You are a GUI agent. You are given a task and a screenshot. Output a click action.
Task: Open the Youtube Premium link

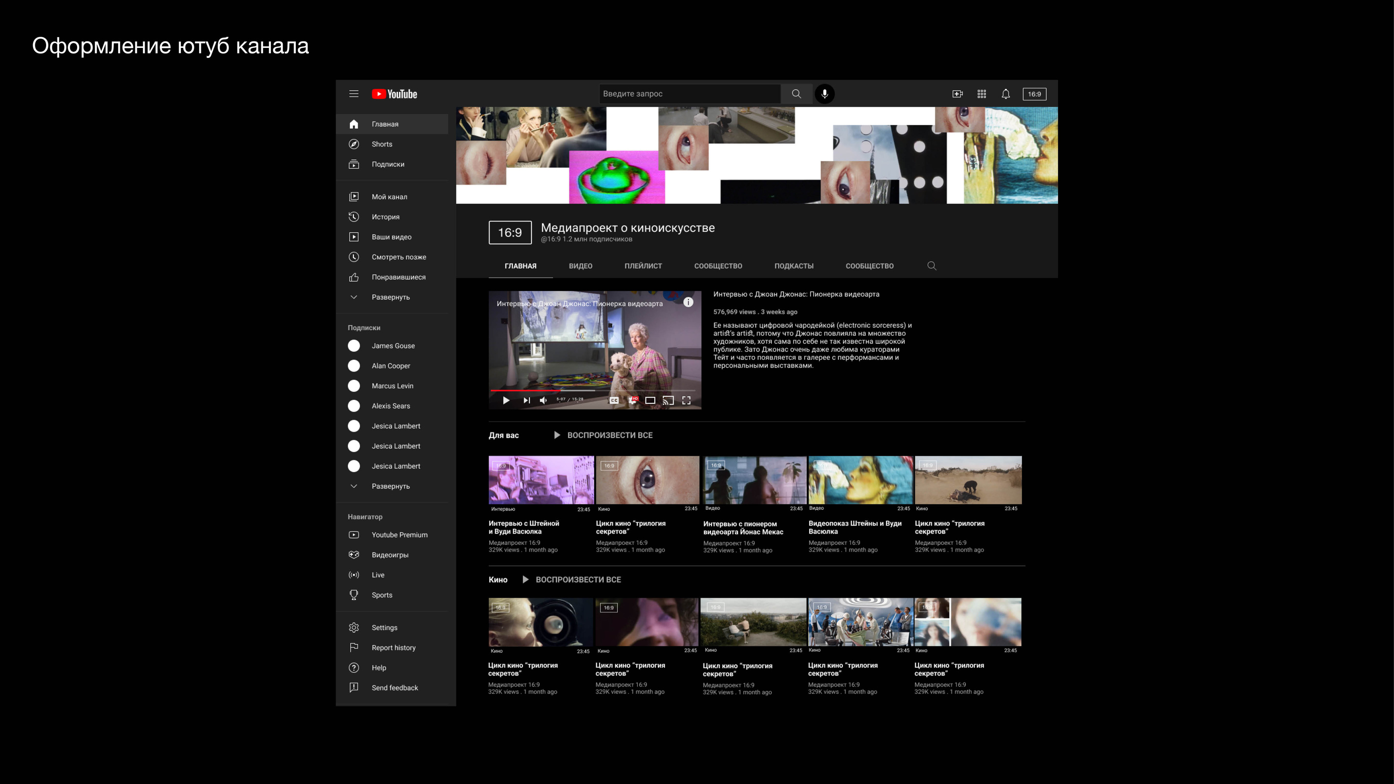(399, 534)
